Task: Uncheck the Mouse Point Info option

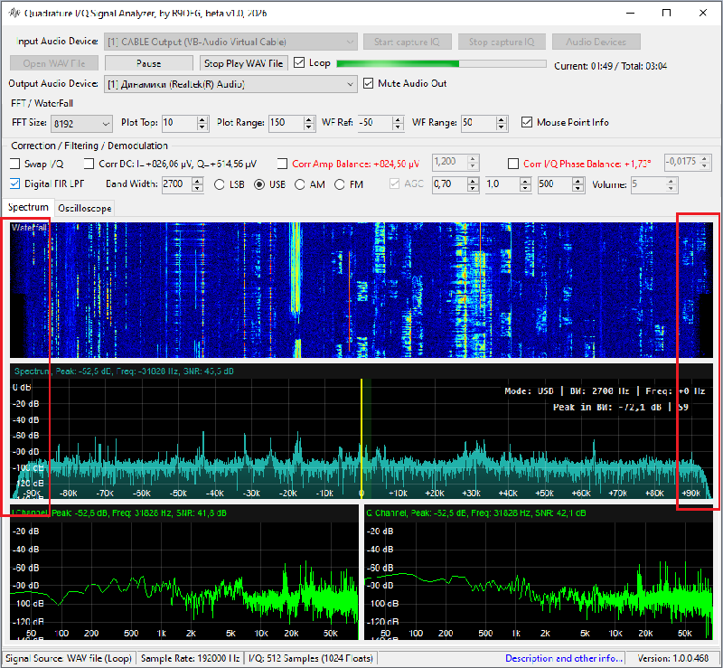Action: 528,123
